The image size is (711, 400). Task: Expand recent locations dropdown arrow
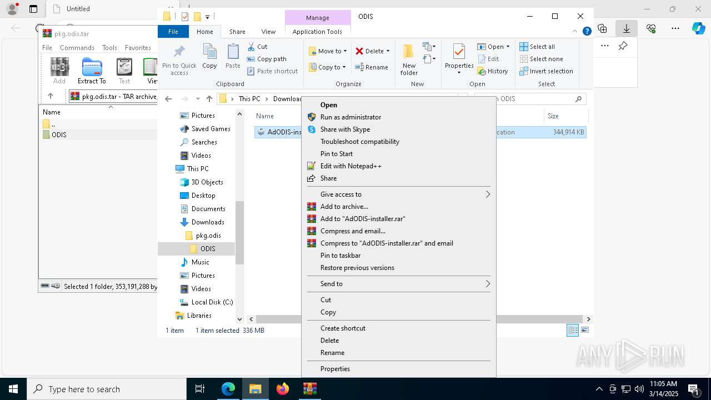[198, 99]
